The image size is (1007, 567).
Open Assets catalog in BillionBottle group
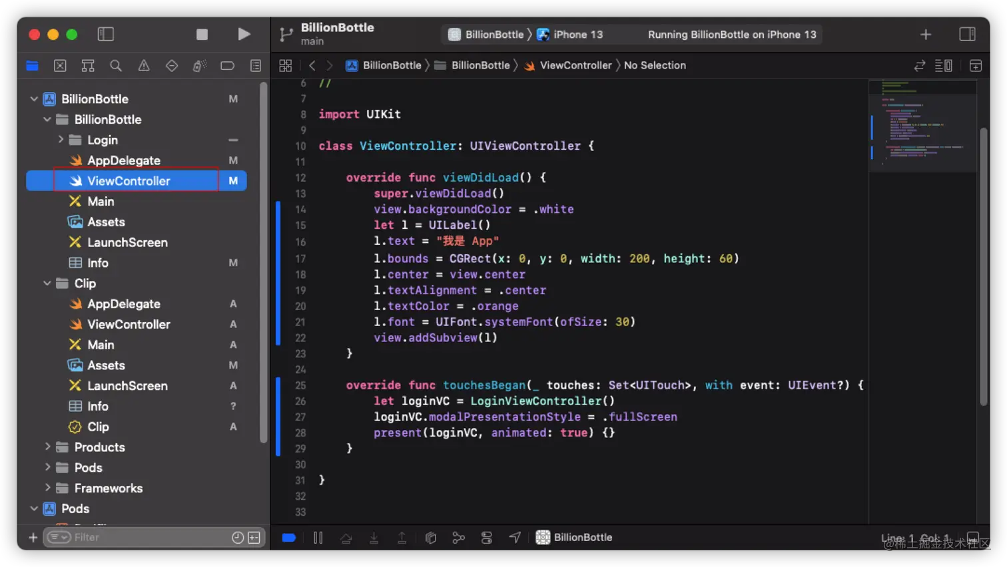tap(106, 222)
